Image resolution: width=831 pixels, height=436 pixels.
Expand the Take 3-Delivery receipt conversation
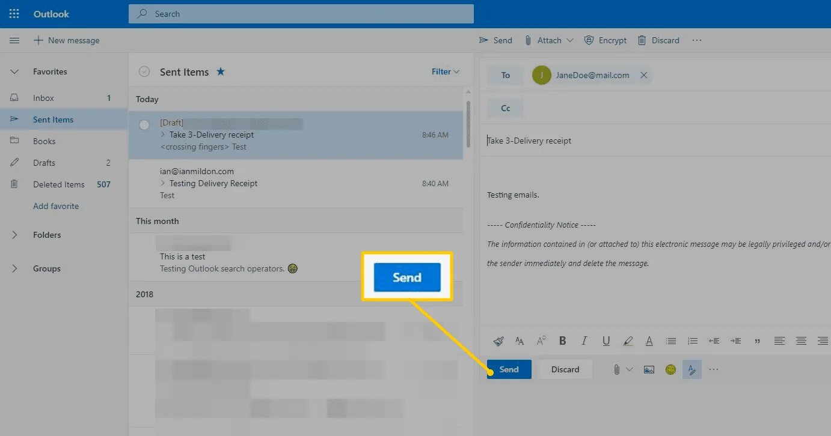click(x=162, y=135)
